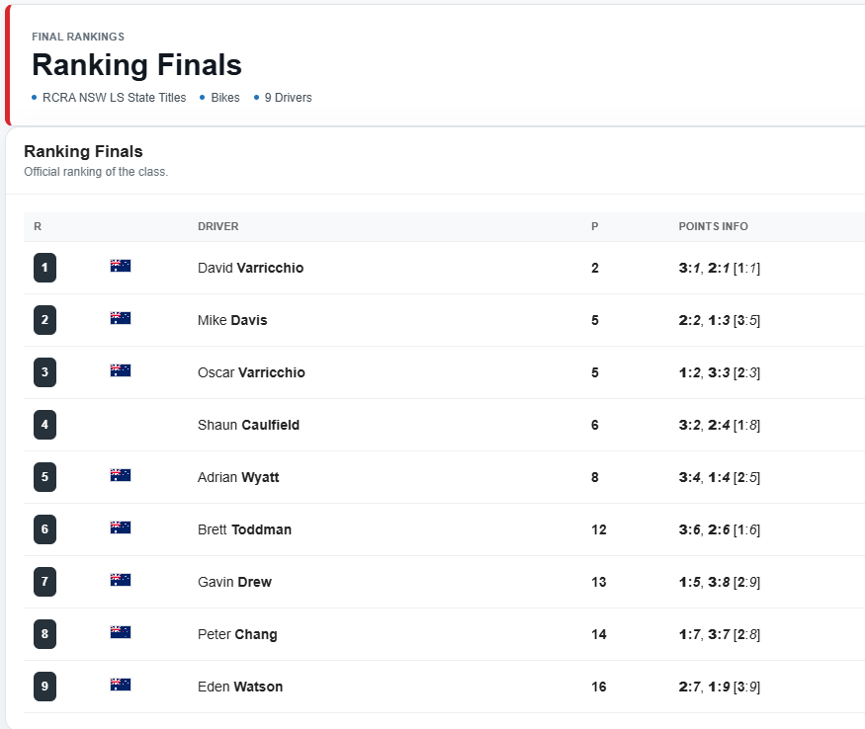Click the rank 9 badge for Eden Watson

(x=44, y=687)
